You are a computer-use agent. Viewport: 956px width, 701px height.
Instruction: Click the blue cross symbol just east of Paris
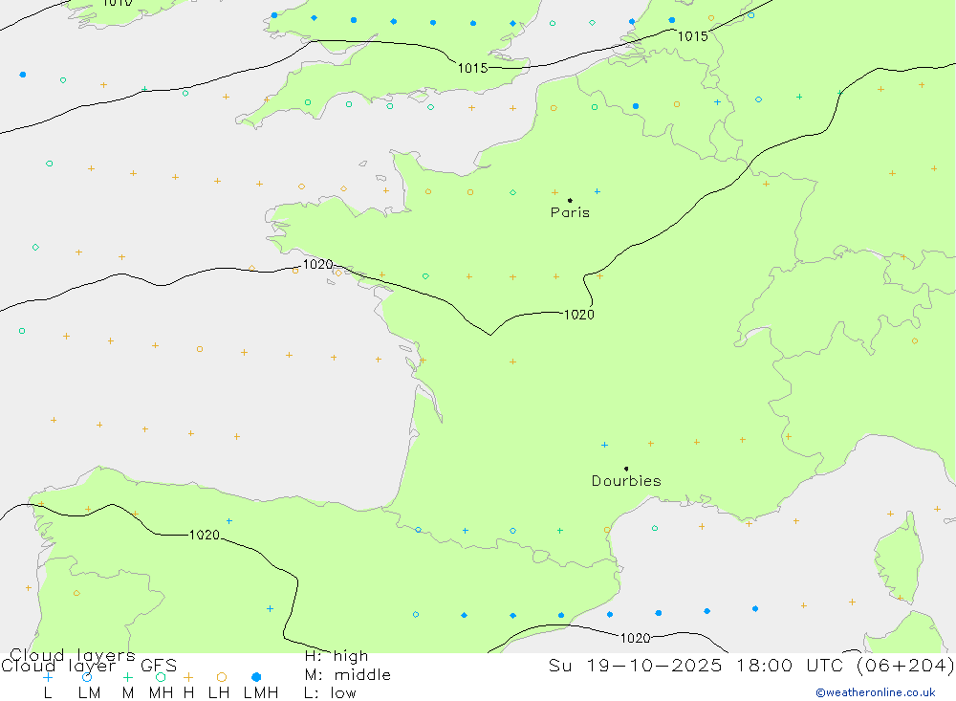(x=597, y=191)
